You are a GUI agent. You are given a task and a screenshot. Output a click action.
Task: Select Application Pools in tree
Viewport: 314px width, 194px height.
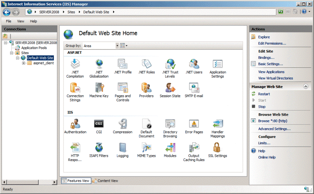34,48
